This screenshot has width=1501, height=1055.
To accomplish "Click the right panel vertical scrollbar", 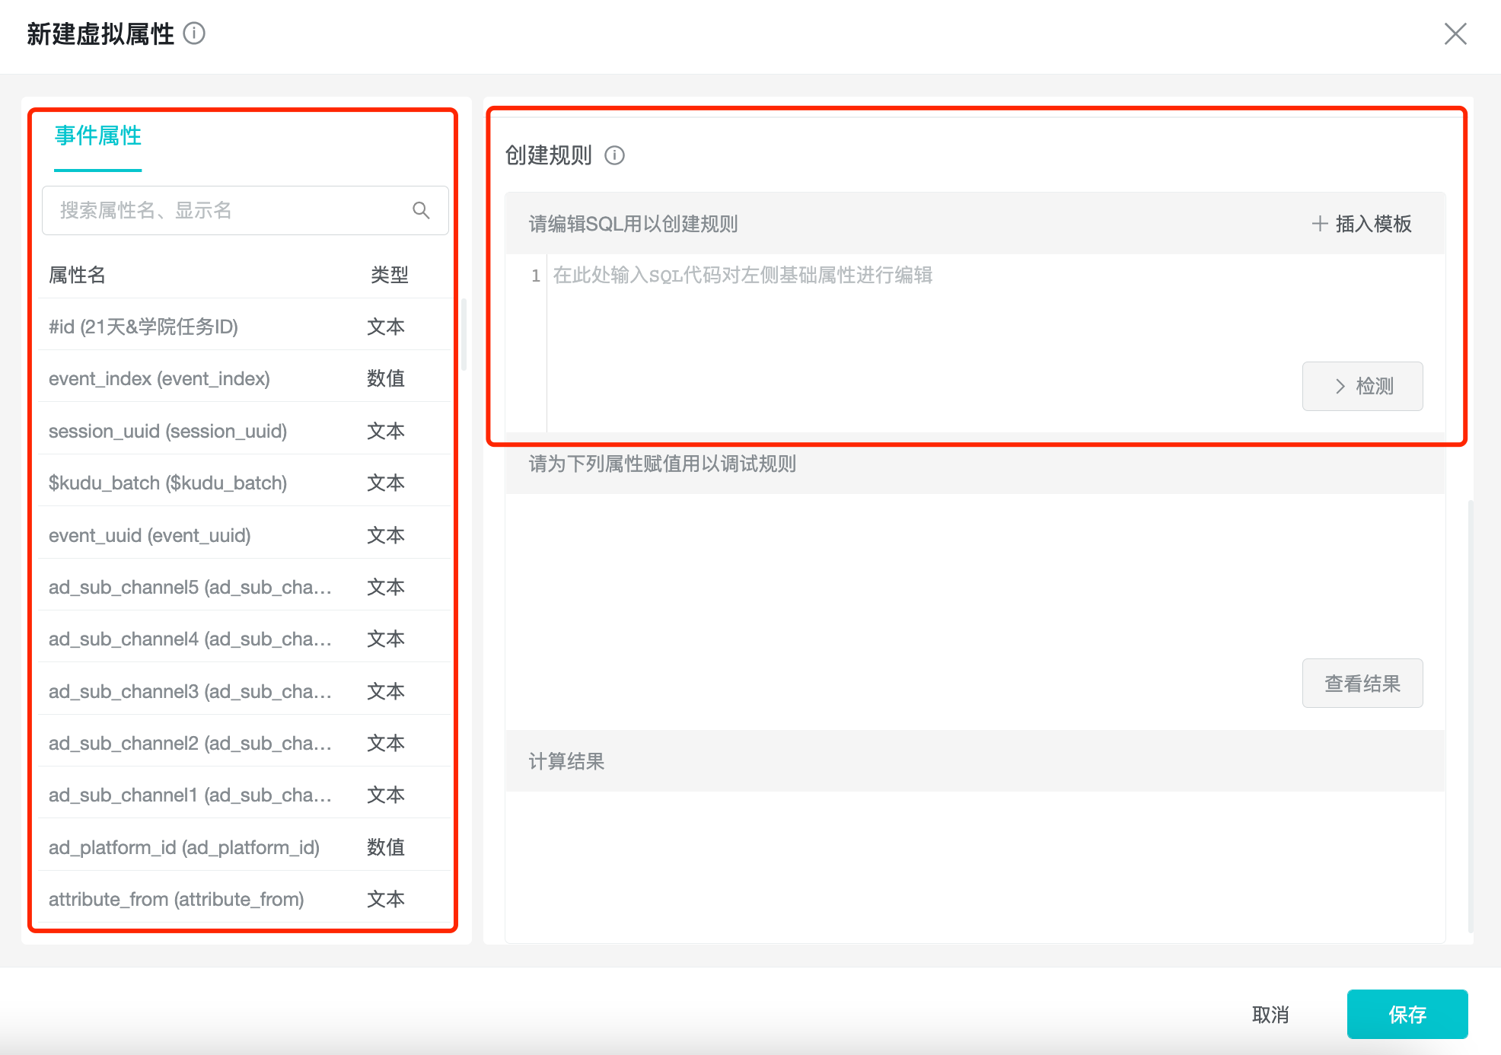I will click(x=1470, y=716).
